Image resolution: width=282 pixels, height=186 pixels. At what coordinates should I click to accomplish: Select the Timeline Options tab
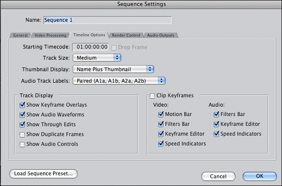click(x=89, y=35)
